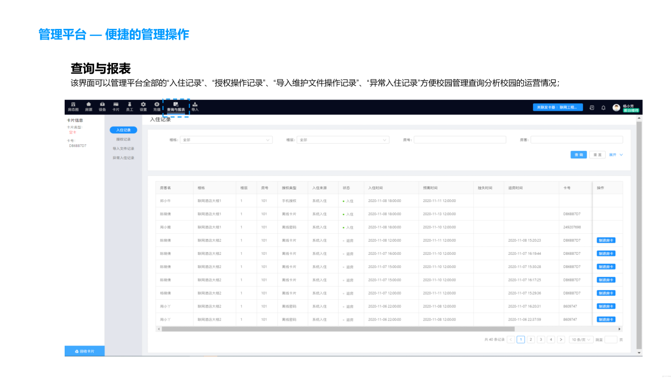
Task: Open the 设备 devices management icon
Action: pyautogui.click(x=102, y=107)
